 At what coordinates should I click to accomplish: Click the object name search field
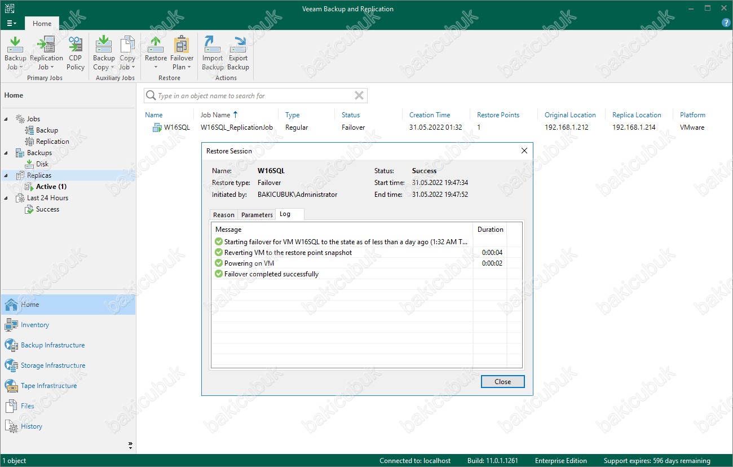pyautogui.click(x=254, y=96)
